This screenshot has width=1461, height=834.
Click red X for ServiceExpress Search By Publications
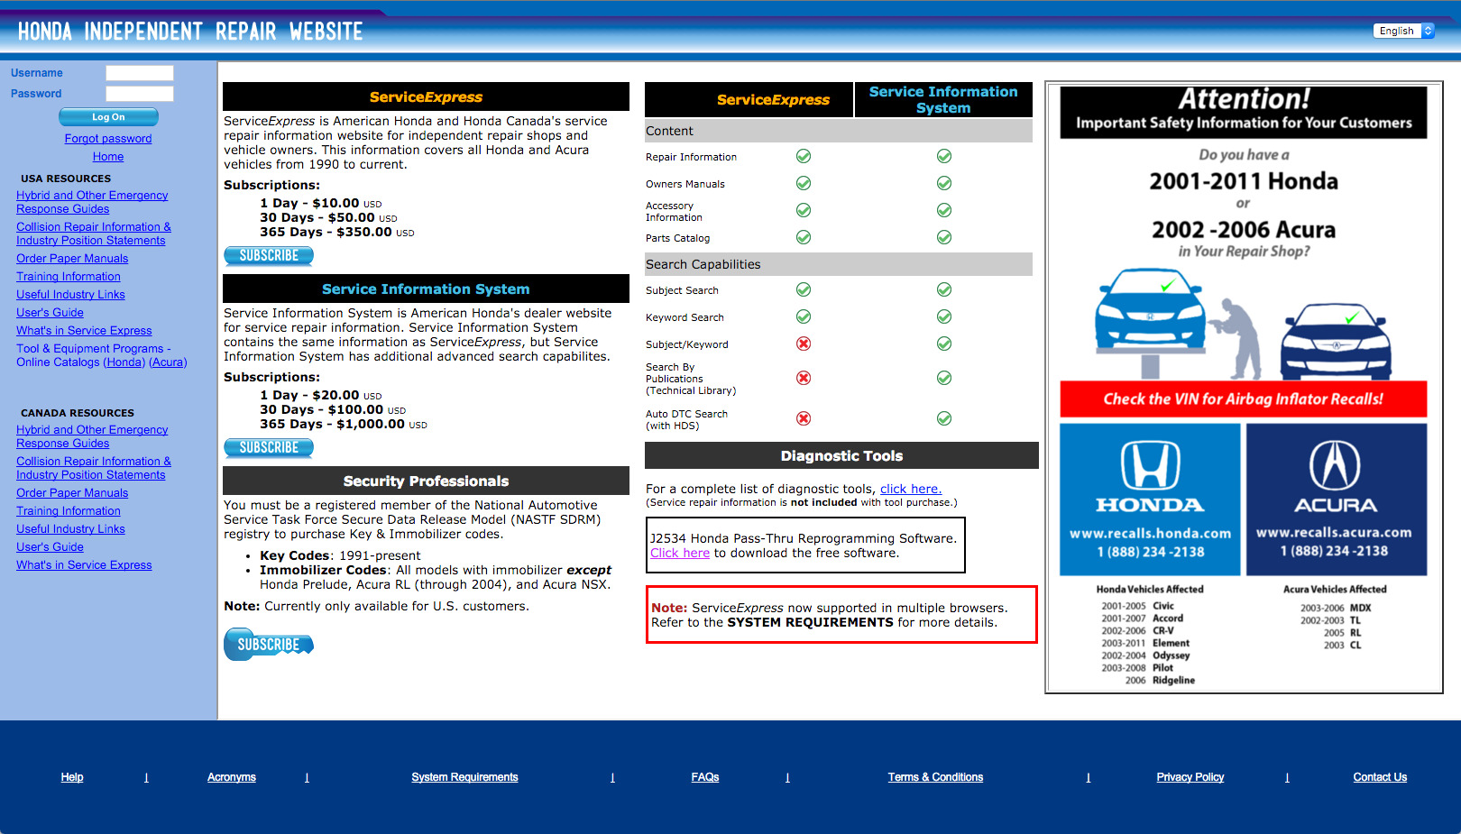pyautogui.click(x=804, y=378)
